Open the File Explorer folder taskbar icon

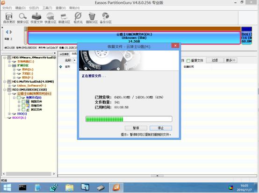(x=70, y=188)
